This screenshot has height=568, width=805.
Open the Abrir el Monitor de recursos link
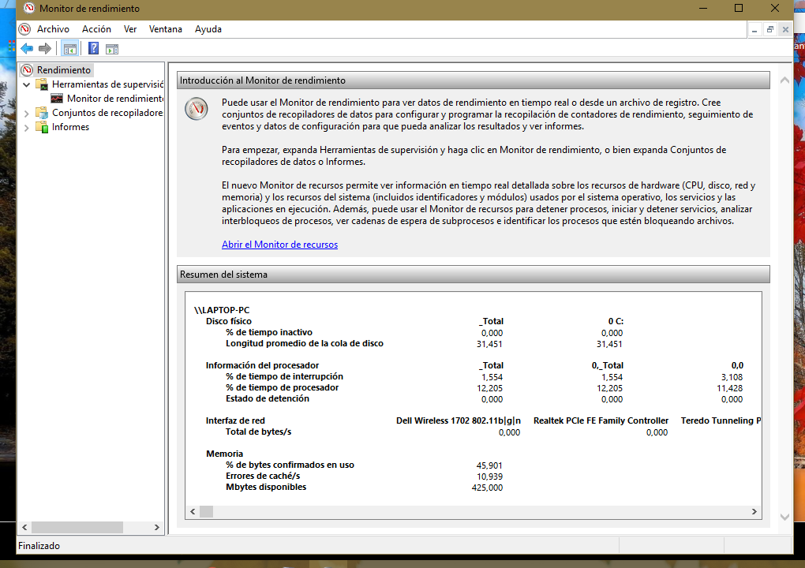(x=280, y=245)
